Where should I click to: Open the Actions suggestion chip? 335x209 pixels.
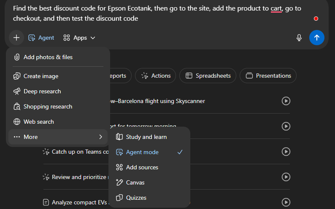(x=156, y=76)
